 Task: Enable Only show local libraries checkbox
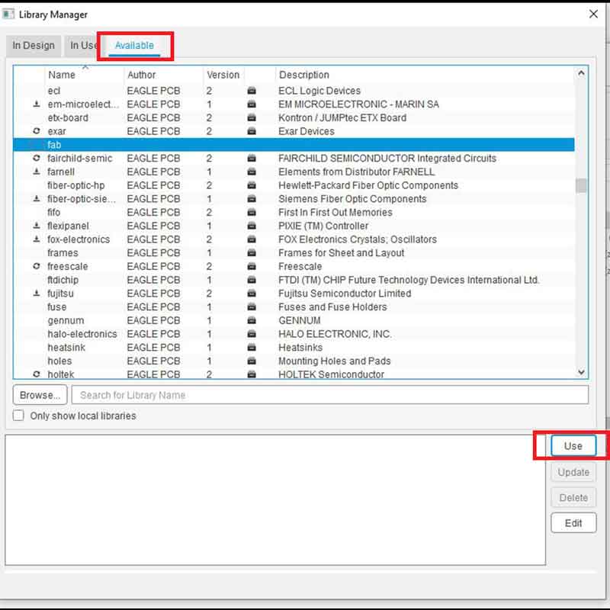(18, 416)
